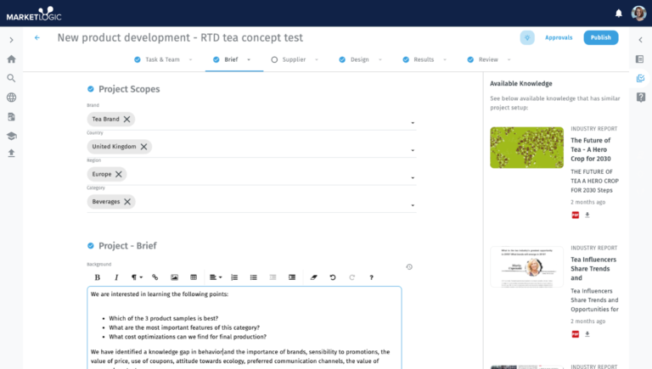Expand the Supplier tab dropdown arrow
652x369 pixels.
click(x=317, y=60)
